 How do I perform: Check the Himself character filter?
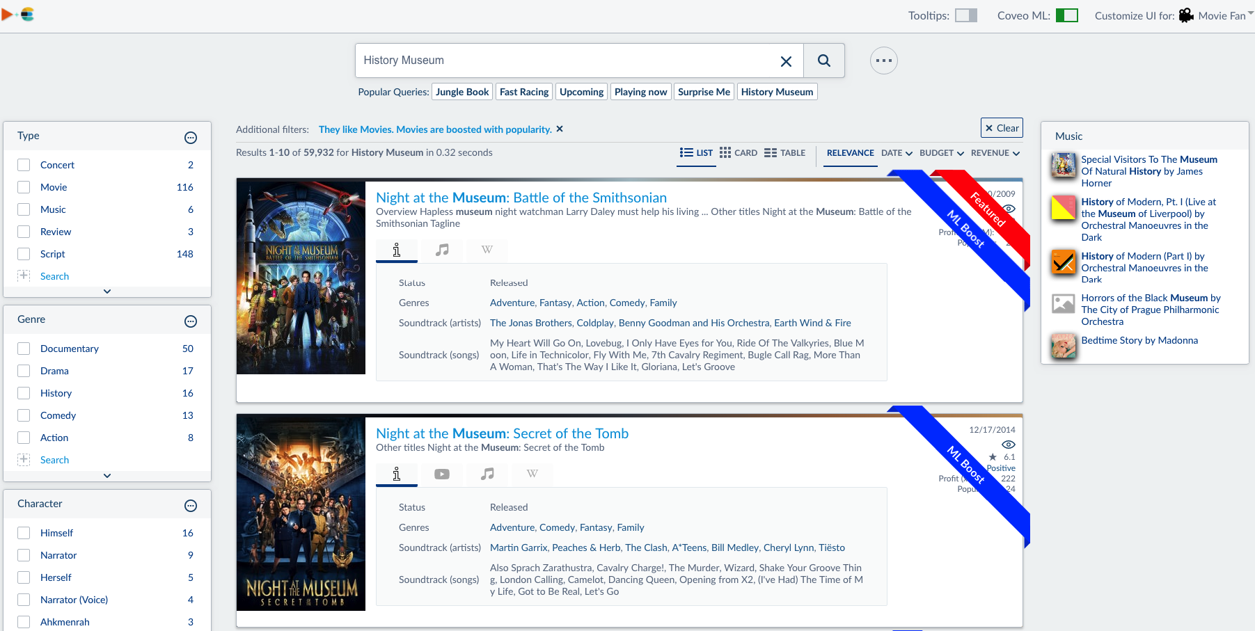click(x=24, y=533)
